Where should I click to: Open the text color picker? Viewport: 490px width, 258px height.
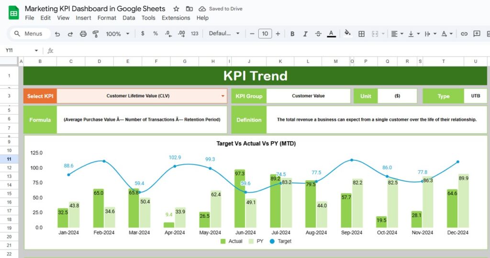point(331,34)
